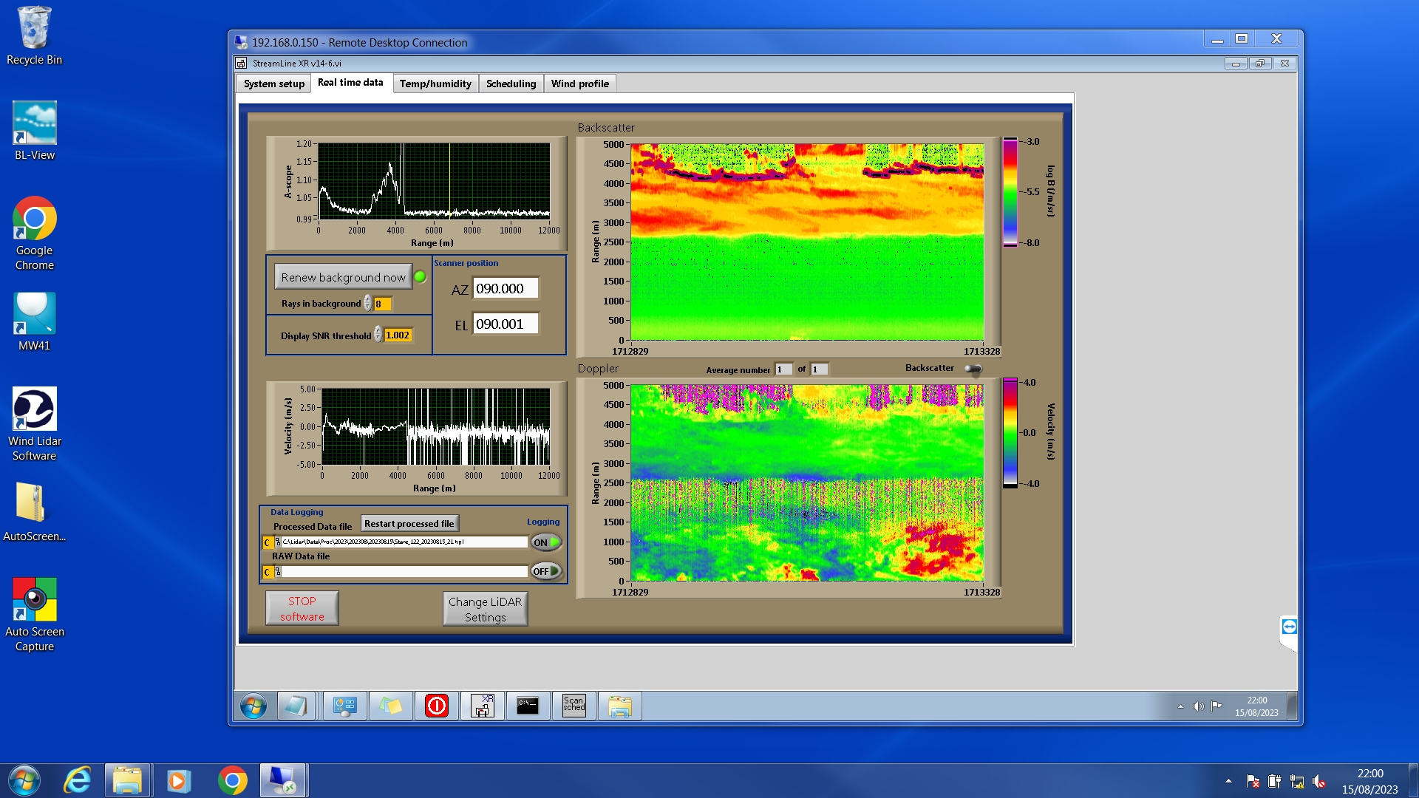Image resolution: width=1419 pixels, height=798 pixels.
Task: Click the Backscatter color scale bar
Action: pos(1010,192)
